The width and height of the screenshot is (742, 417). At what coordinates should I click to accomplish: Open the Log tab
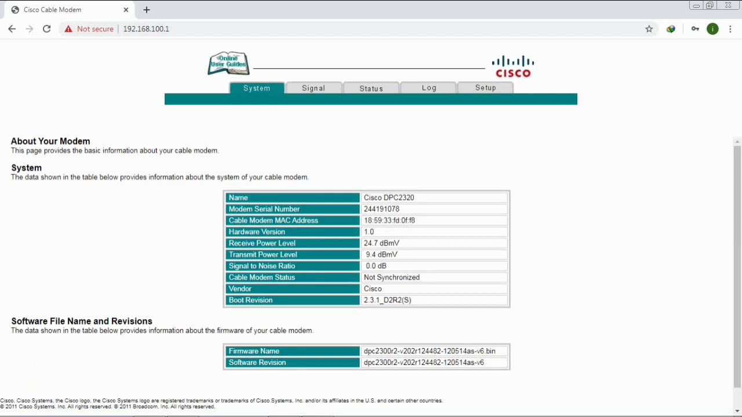pos(429,88)
